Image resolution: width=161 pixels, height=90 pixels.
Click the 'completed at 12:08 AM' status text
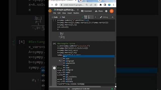tap(80, 89)
